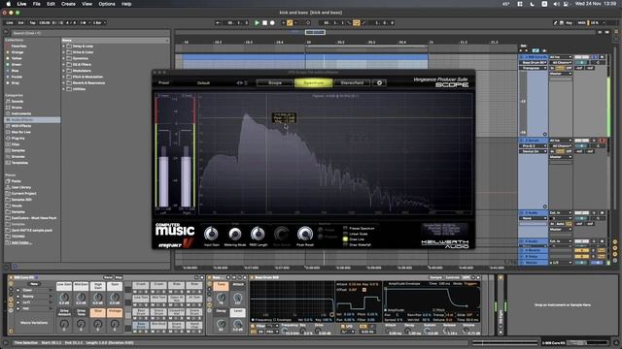Screen dimensions: 622x349
Task: Open the Edit menu
Action: tap(51, 4)
